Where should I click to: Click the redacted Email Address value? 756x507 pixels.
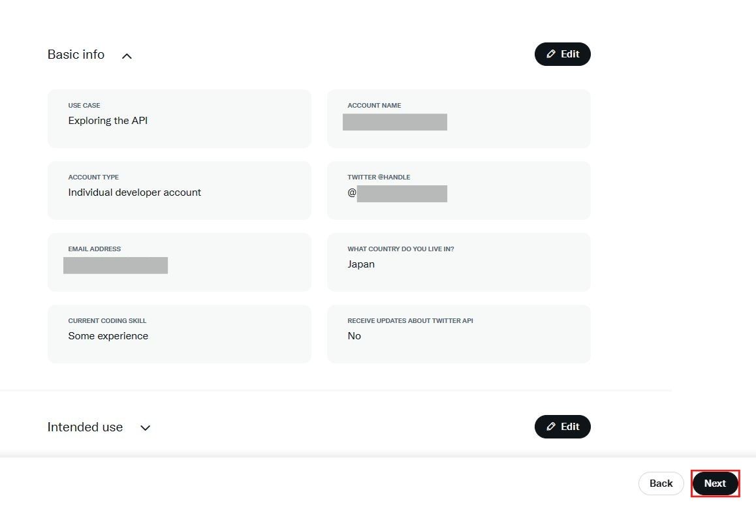(116, 266)
